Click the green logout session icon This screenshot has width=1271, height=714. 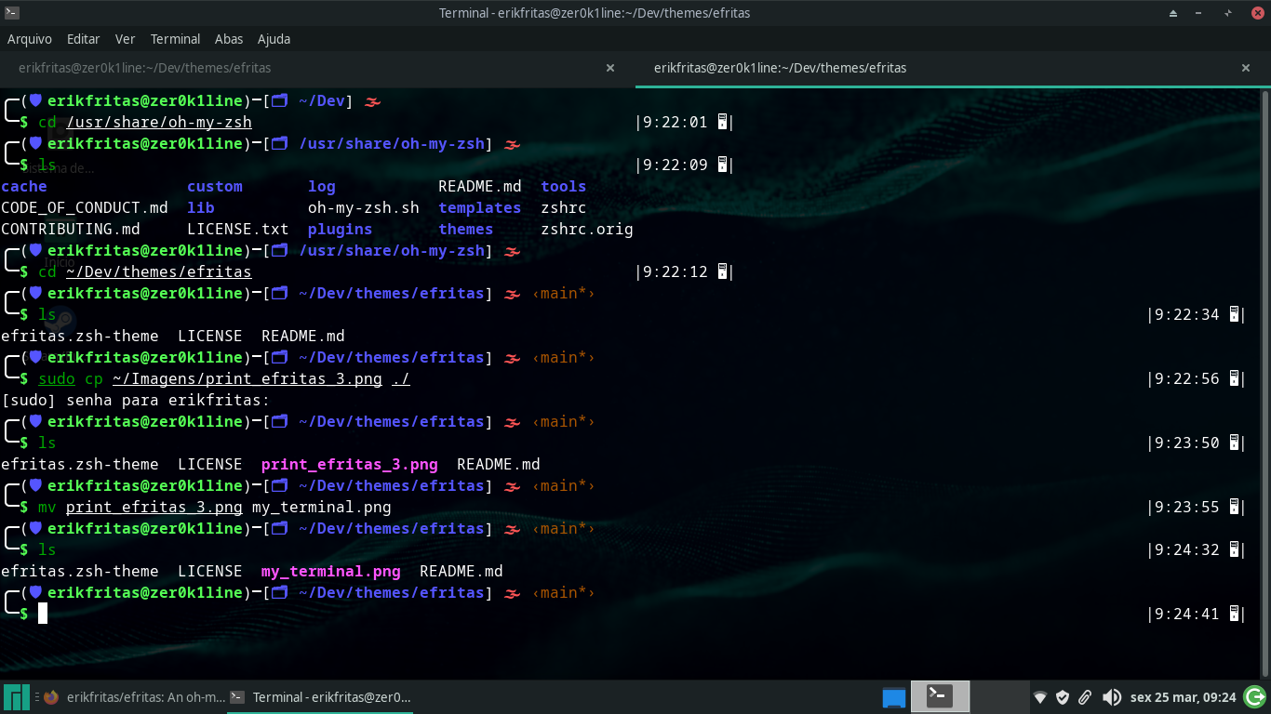tap(1254, 696)
